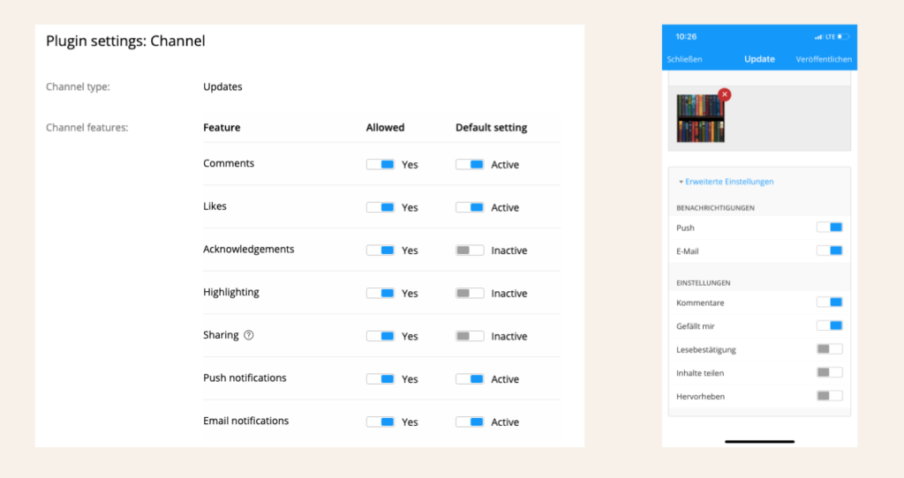Activate Highlighting default setting switch

(470, 293)
